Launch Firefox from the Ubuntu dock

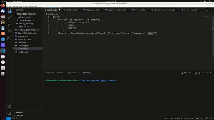[3, 5]
